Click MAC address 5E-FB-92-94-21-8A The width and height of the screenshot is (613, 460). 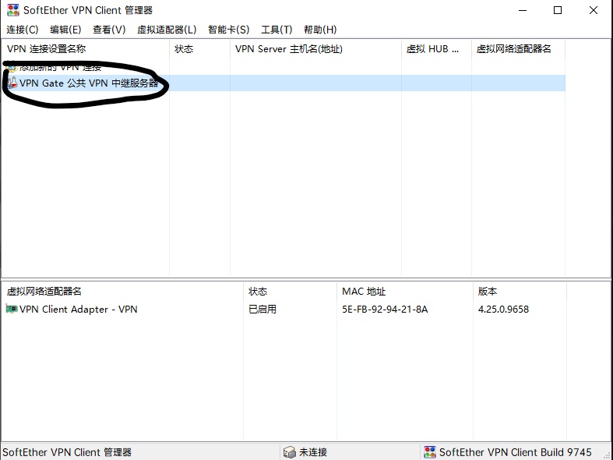click(x=385, y=309)
